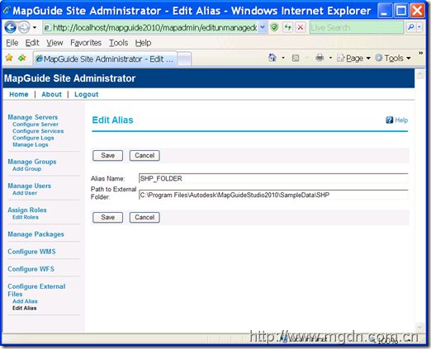Open the Page toolbar dropdown

pos(354,58)
